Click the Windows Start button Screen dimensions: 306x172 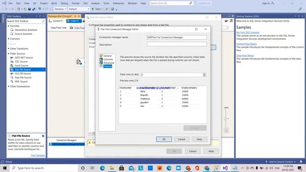[x=5, y=168]
